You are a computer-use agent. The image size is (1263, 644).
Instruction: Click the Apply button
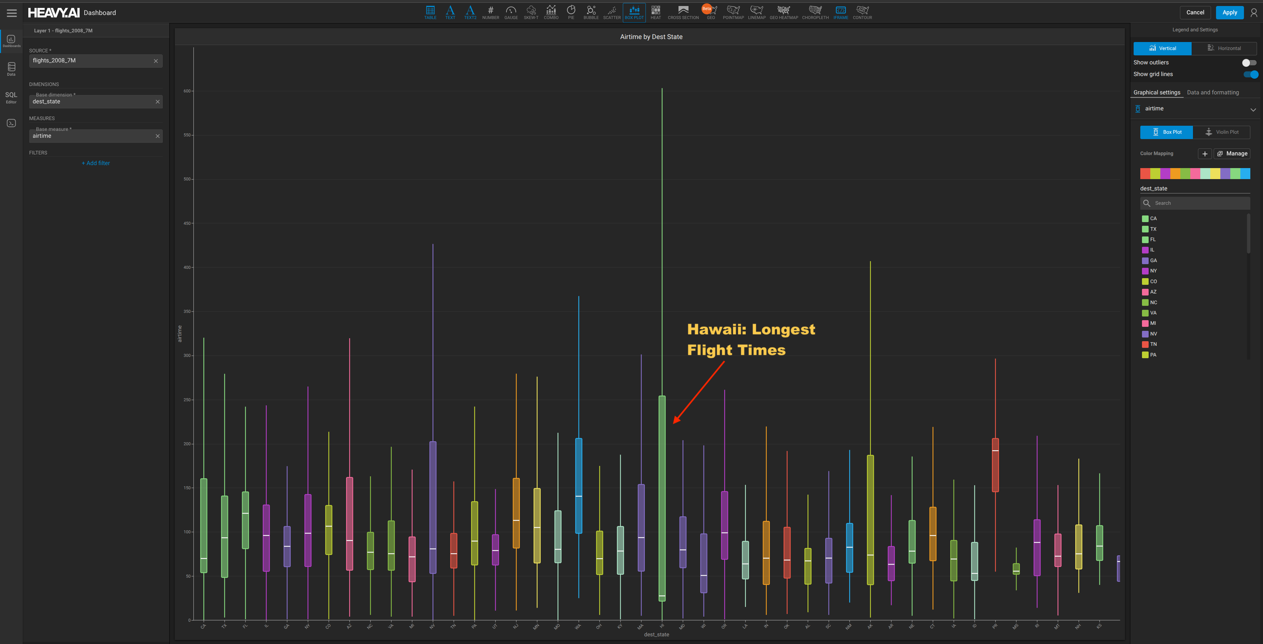pos(1229,13)
